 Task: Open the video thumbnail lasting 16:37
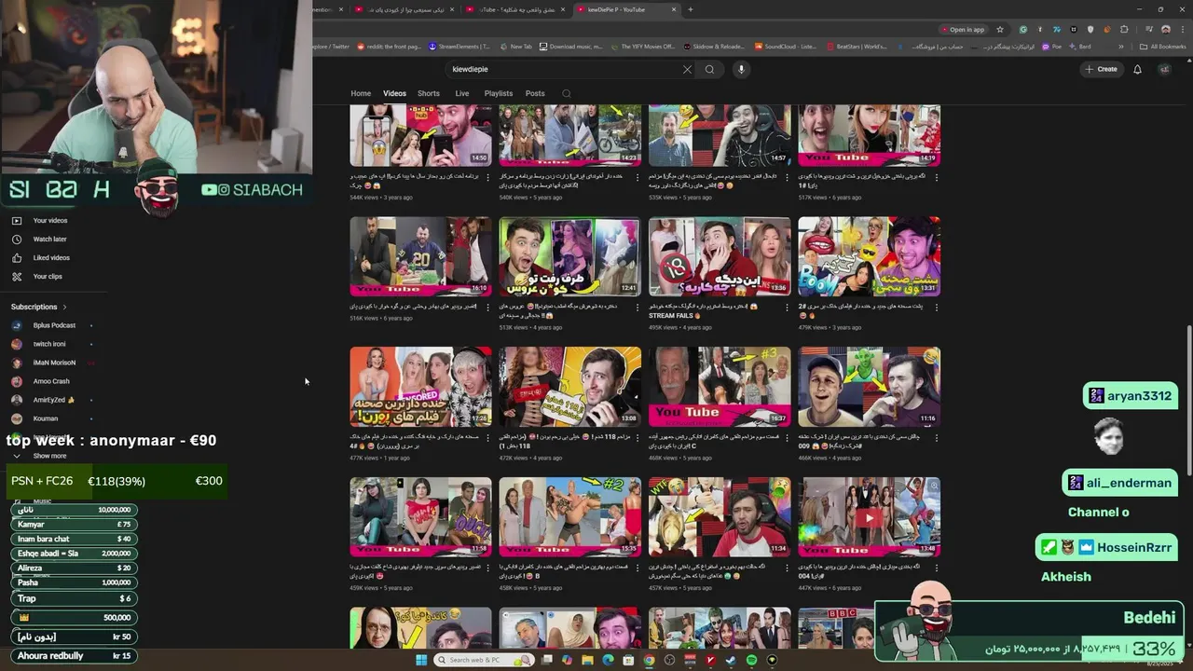click(x=720, y=387)
